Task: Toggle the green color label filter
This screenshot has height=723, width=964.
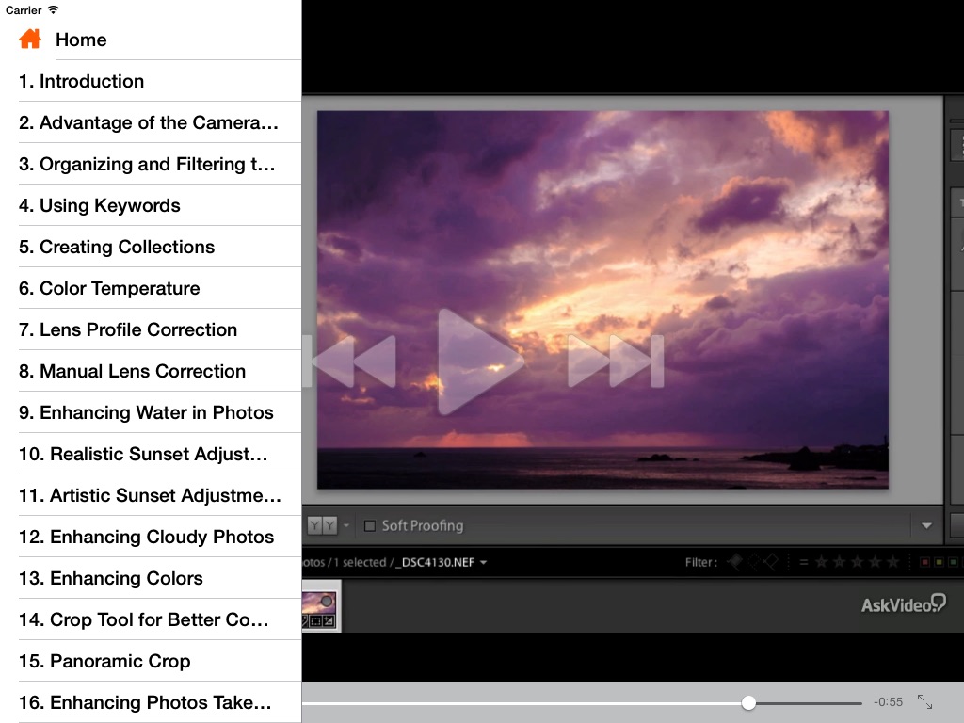Action: (953, 562)
